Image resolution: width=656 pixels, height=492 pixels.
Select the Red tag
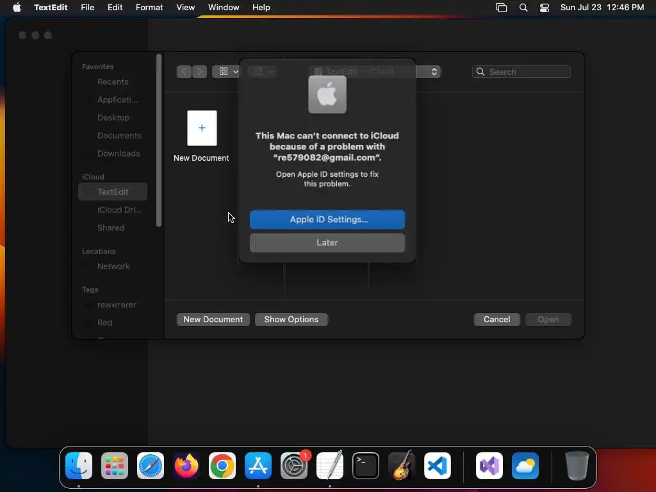tap(113, 323)
